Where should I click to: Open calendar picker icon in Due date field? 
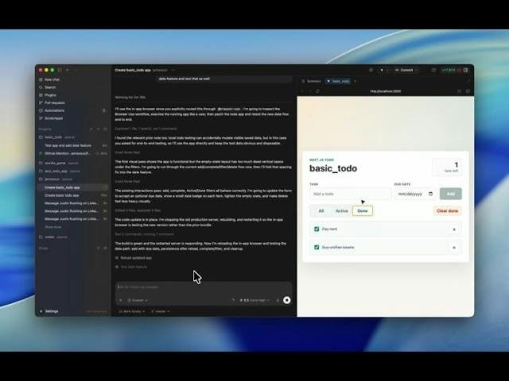coord(431,194)
